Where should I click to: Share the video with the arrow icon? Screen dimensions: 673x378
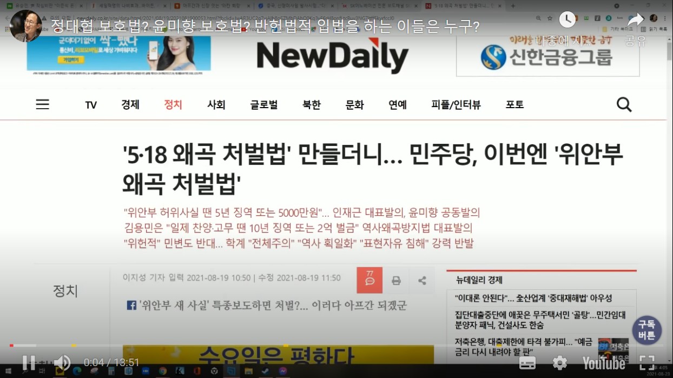636,20
